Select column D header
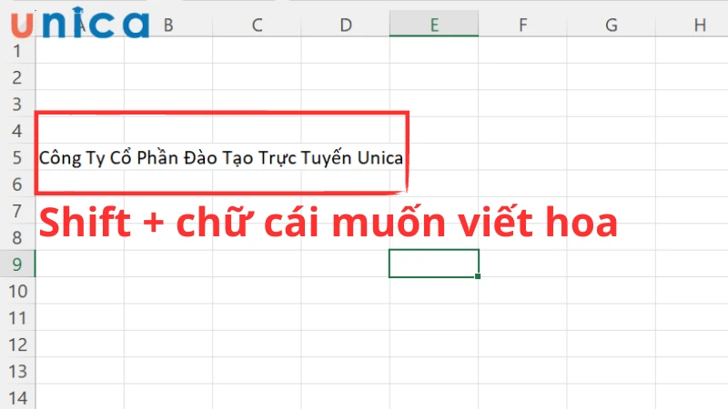Viewport: 728px width, 409px height. 346,25
